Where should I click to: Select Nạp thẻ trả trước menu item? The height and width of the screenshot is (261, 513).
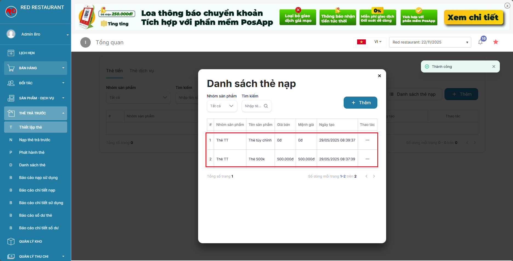[x=35, y=140]
